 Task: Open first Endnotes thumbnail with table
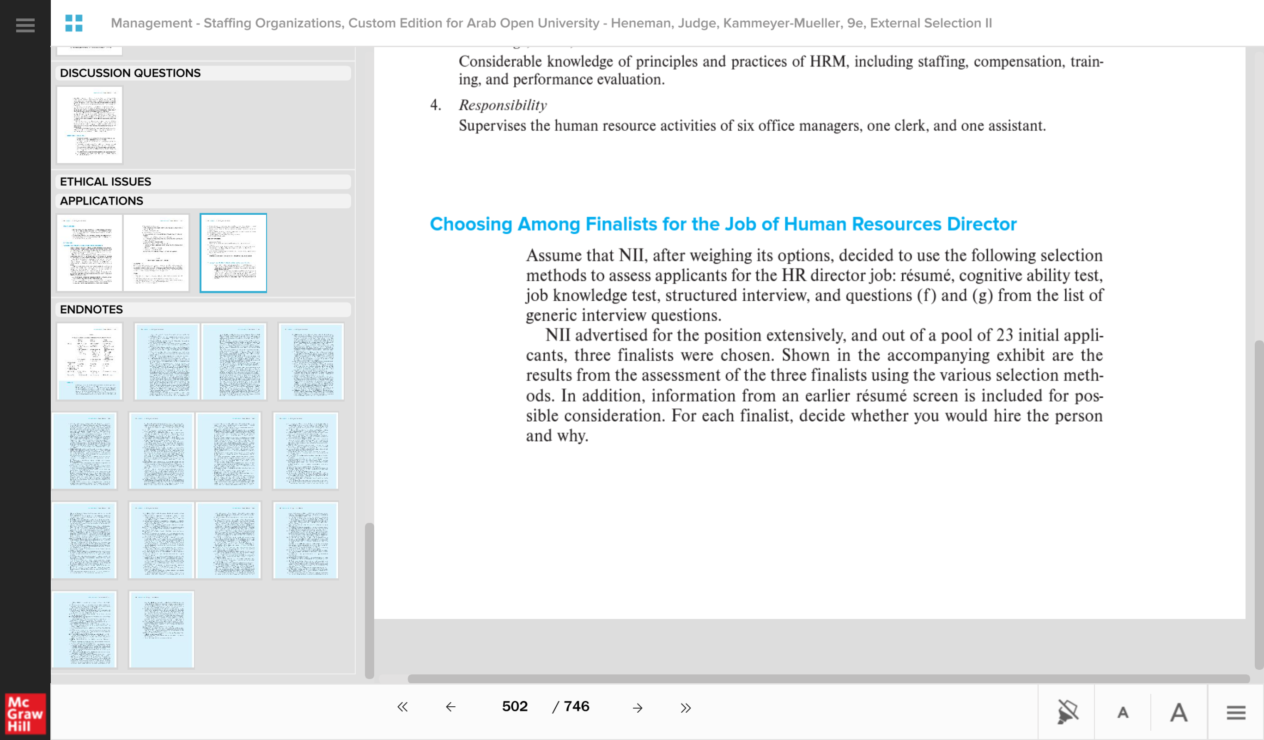pyautogui.click(x=90, y=362)
